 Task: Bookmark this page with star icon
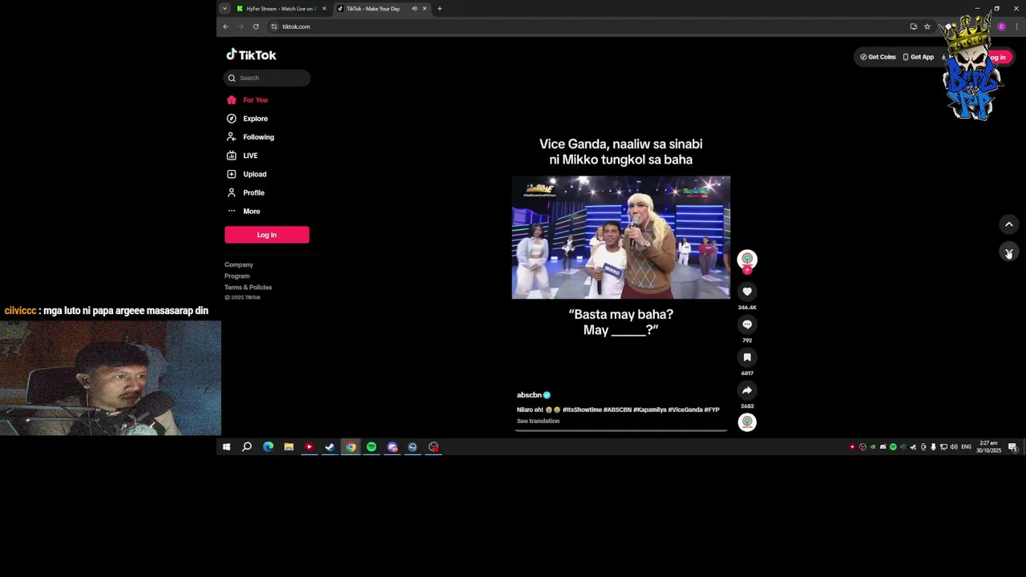pos(927,26)
